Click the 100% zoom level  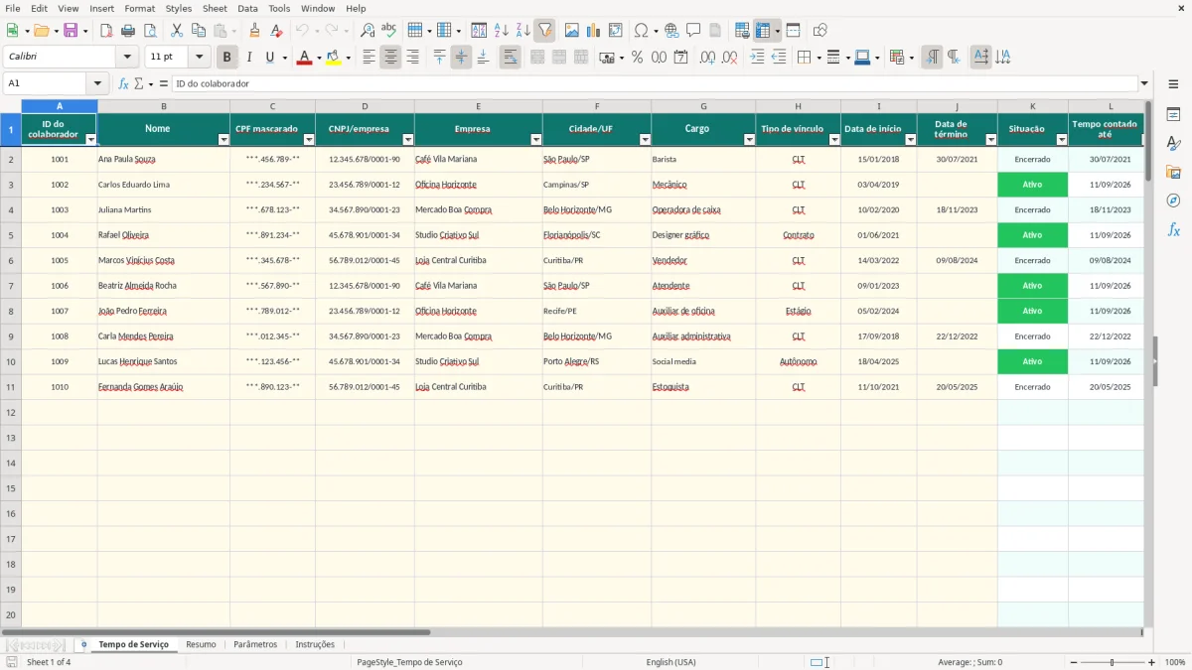[1175, 662]
